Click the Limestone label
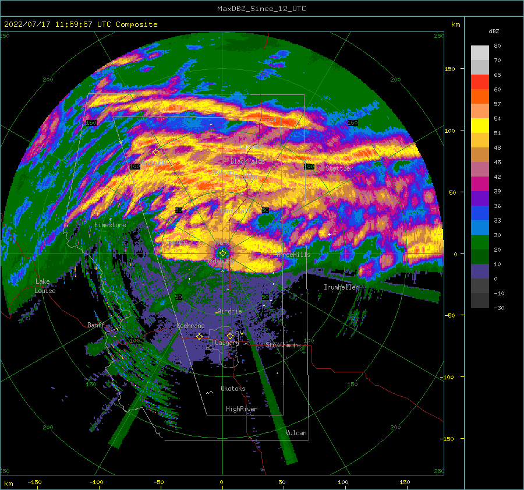 coord(110,225)
